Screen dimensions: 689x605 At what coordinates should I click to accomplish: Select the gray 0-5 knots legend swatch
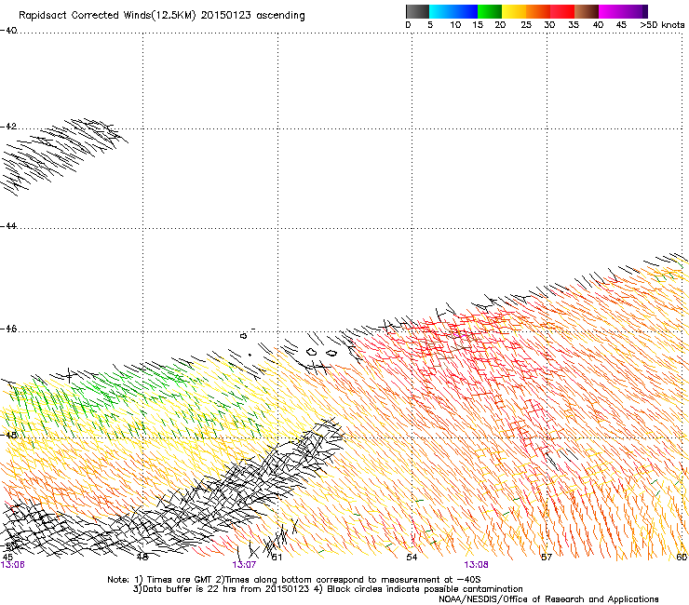(417, 11)
